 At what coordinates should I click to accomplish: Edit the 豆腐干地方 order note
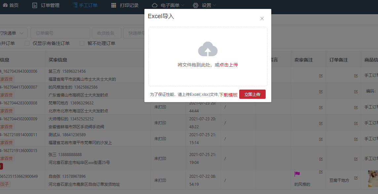pos(356,178)
